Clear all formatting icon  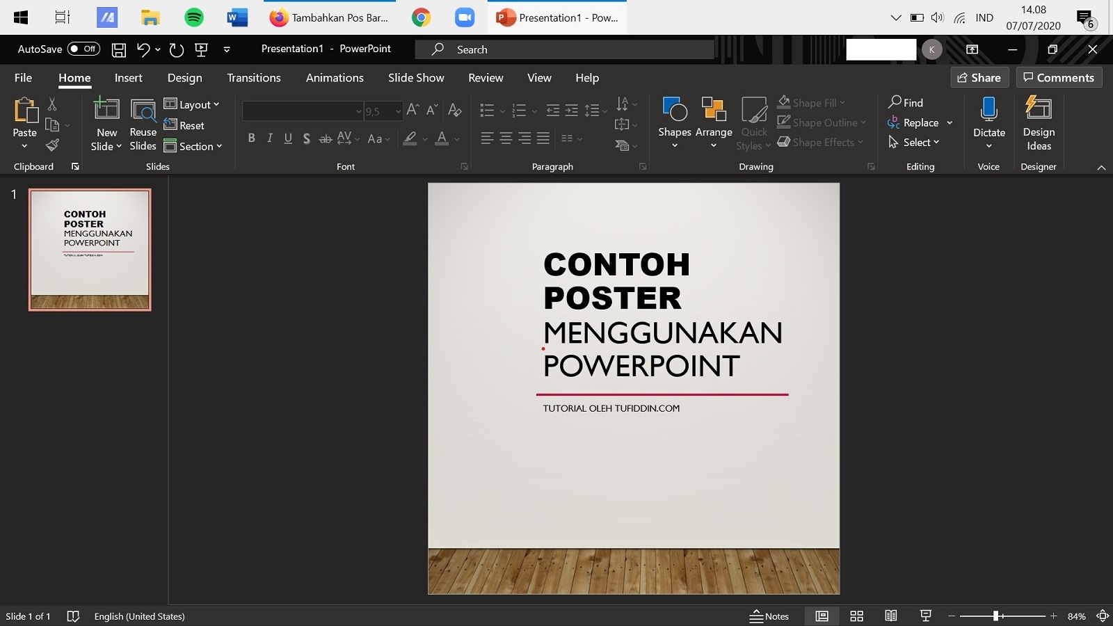pos(455,110)
